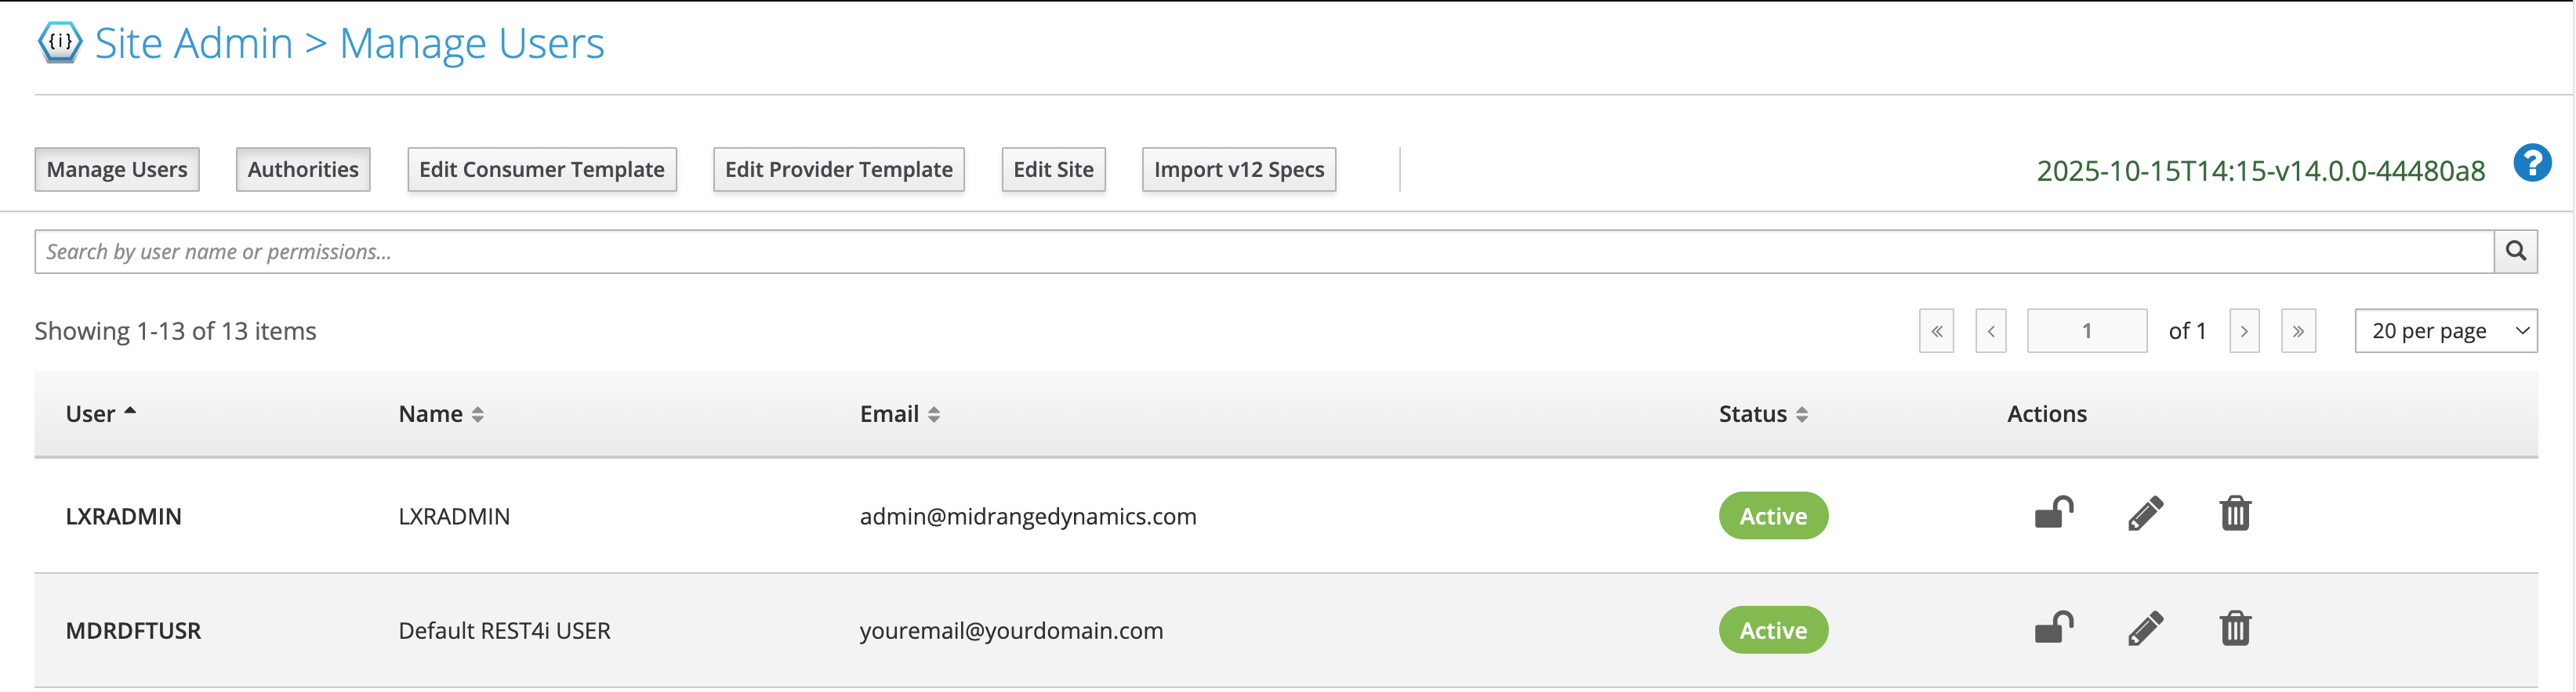Open the blue help question mark icon
Screen dimensions: 2576x692
pos(2531,163)
